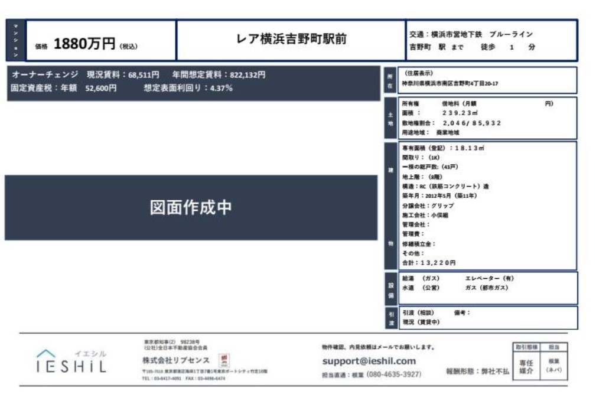Click the 設備 side label block

(x=390, y=288)
